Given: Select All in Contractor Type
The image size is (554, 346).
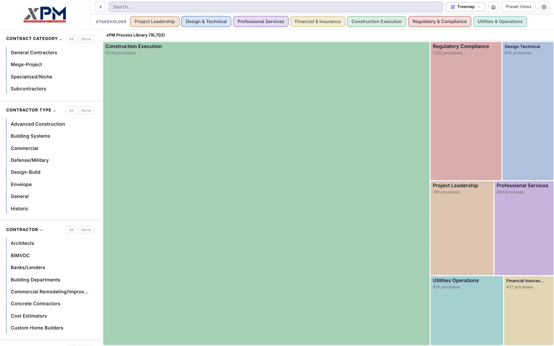Looking at the screenshot, I should pos(71,111).
